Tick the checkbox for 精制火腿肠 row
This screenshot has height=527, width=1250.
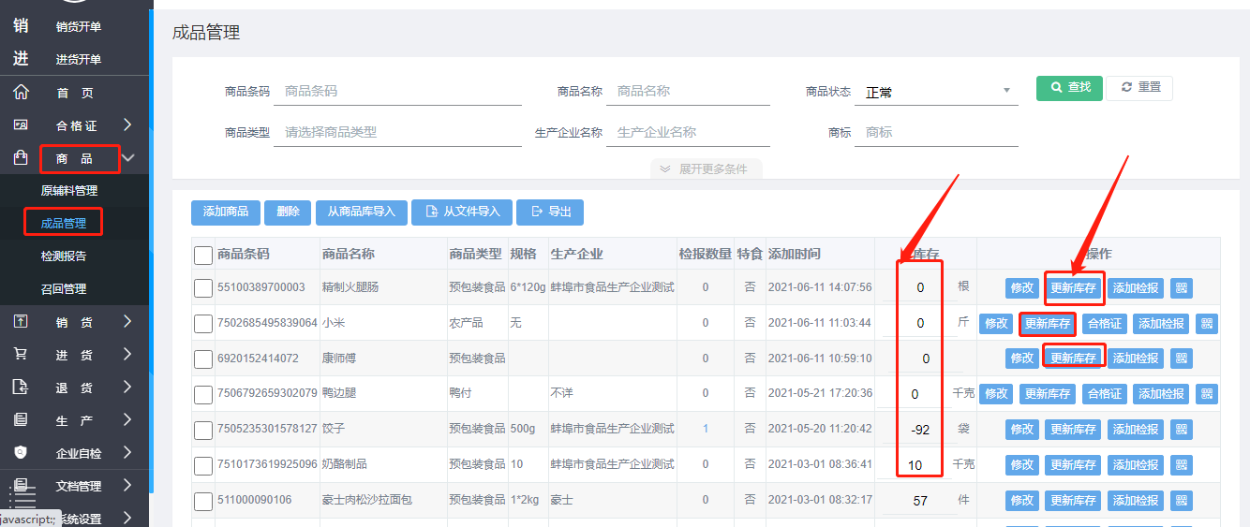point(203,288)
